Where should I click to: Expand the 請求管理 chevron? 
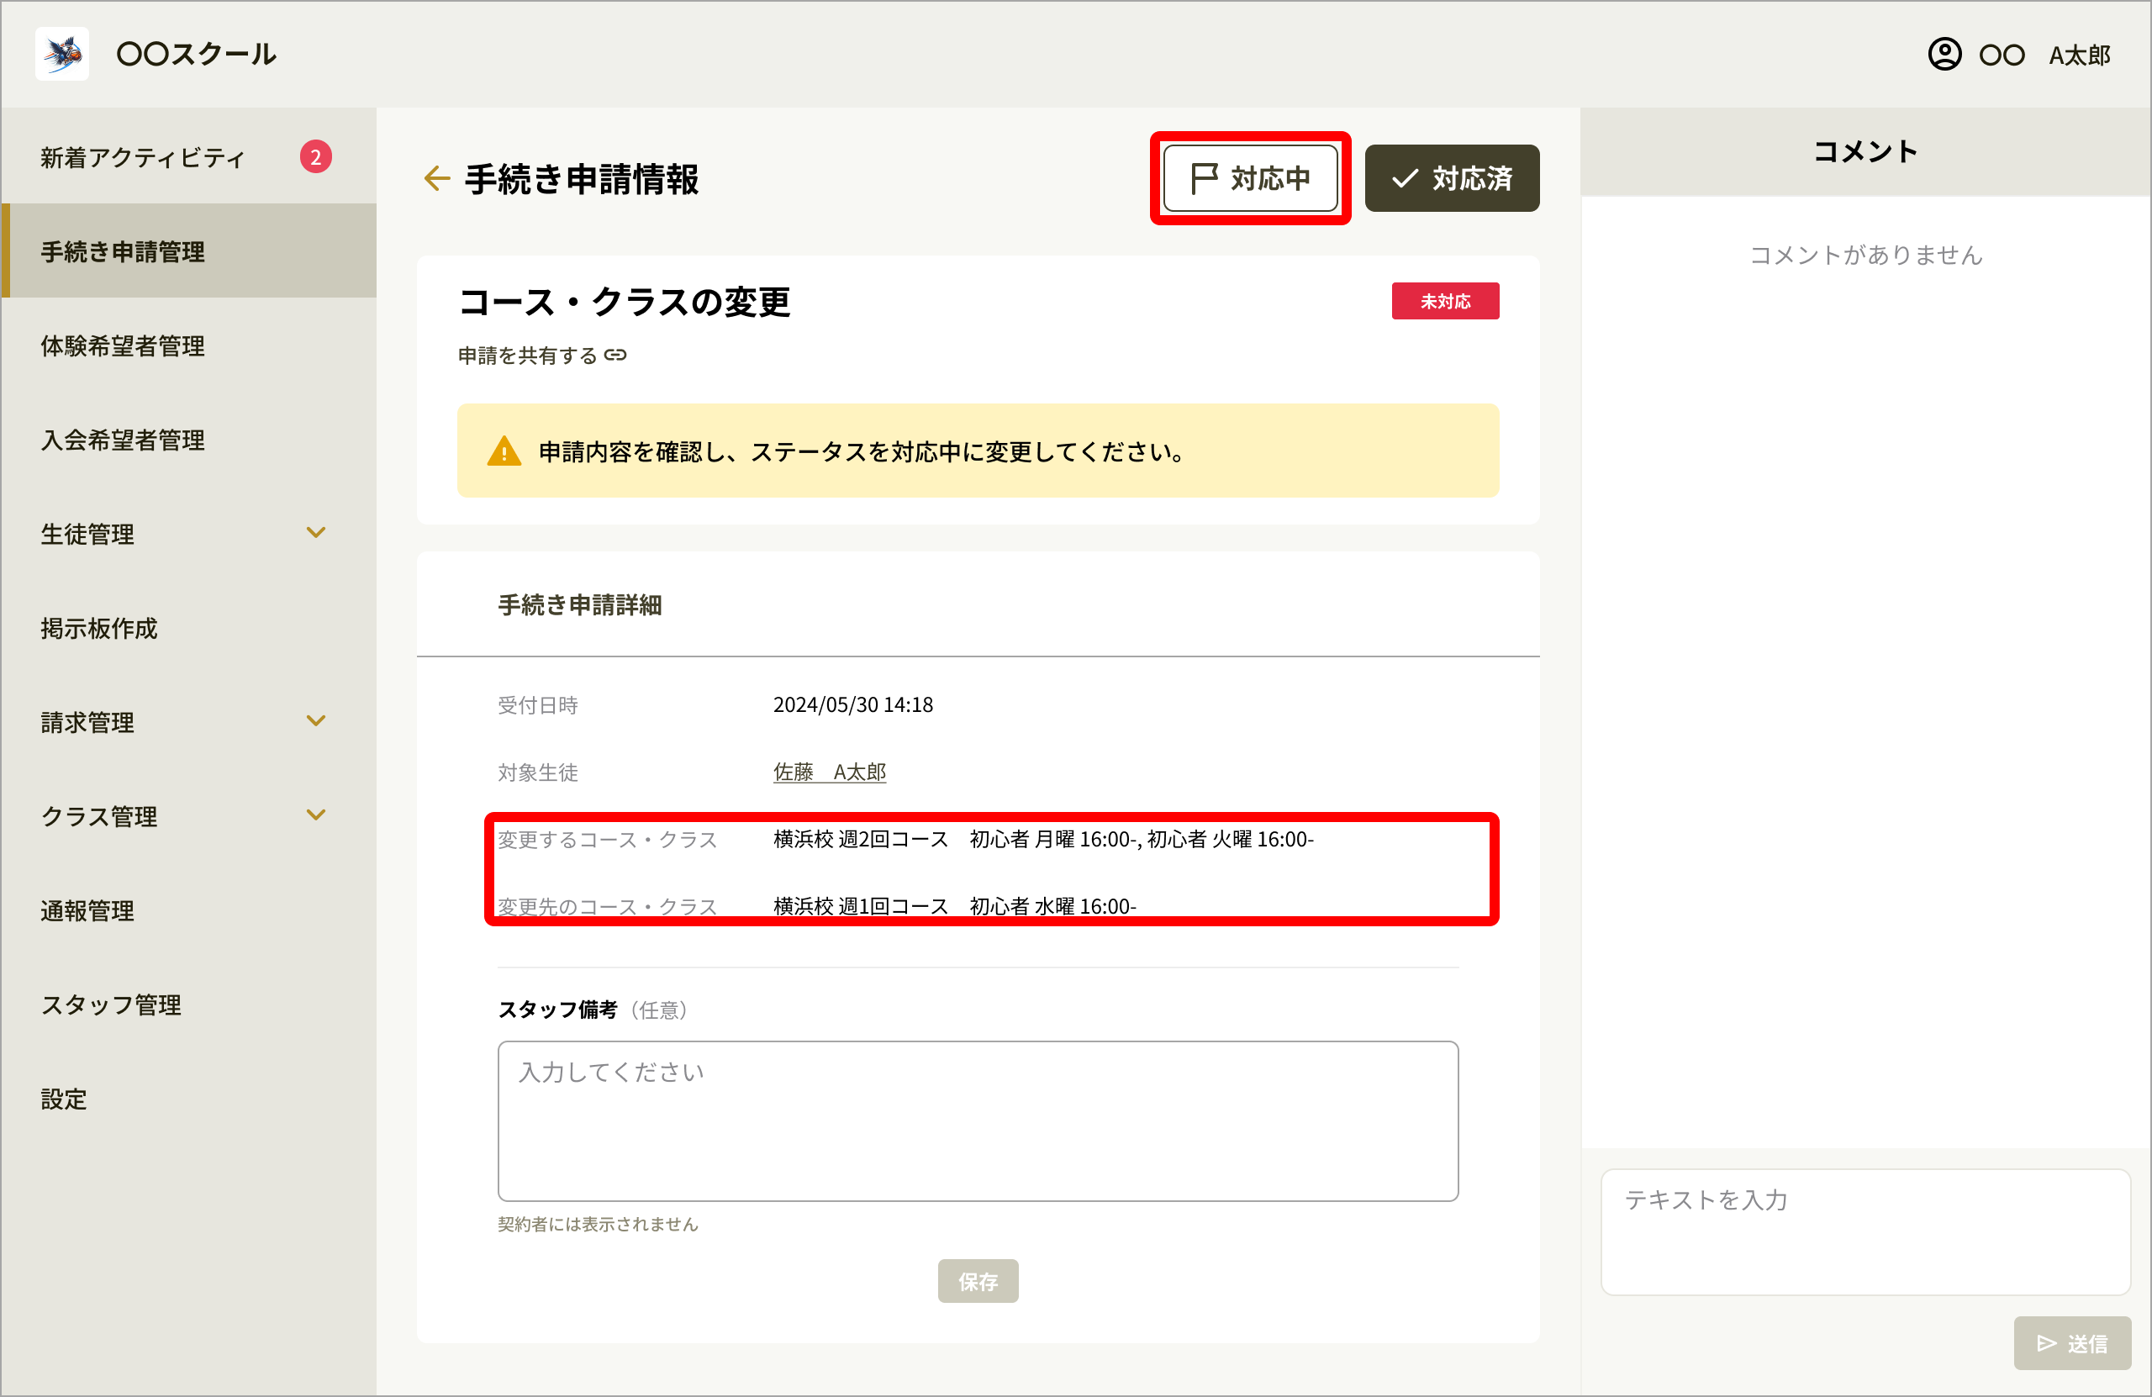pyautogui.click(x=315, y=720)
